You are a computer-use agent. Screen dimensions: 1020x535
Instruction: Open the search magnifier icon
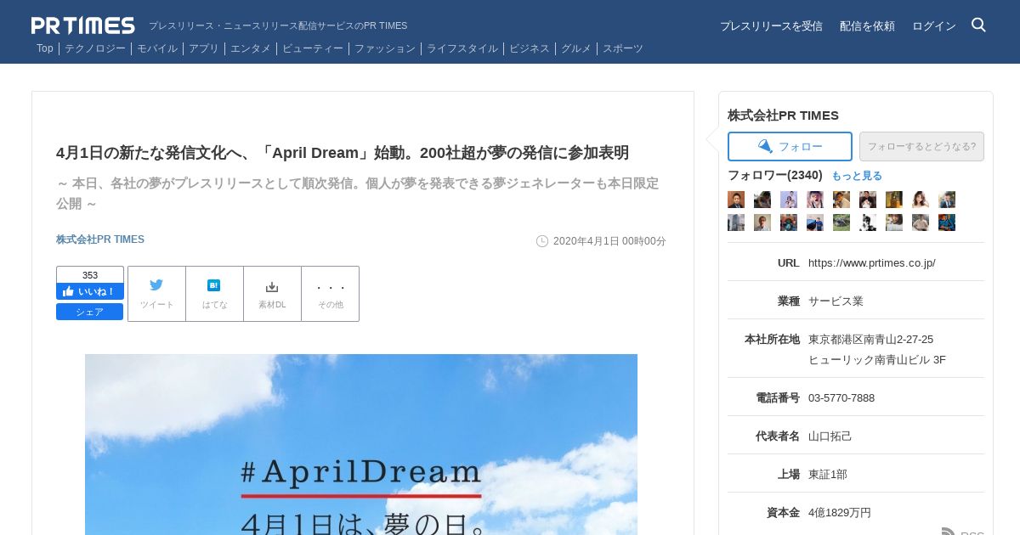pos(978,25)
